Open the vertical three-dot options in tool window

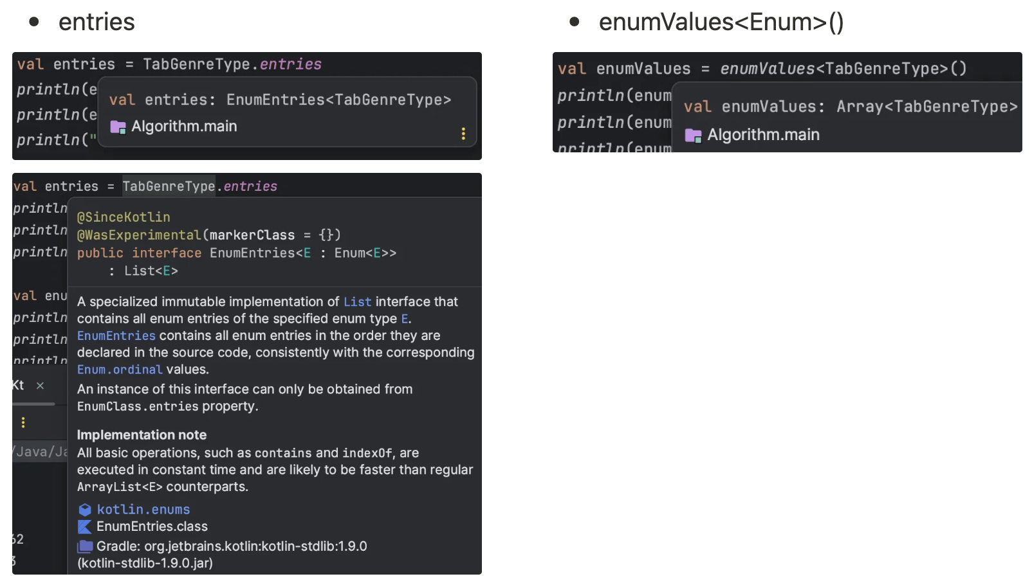[23, 422]
